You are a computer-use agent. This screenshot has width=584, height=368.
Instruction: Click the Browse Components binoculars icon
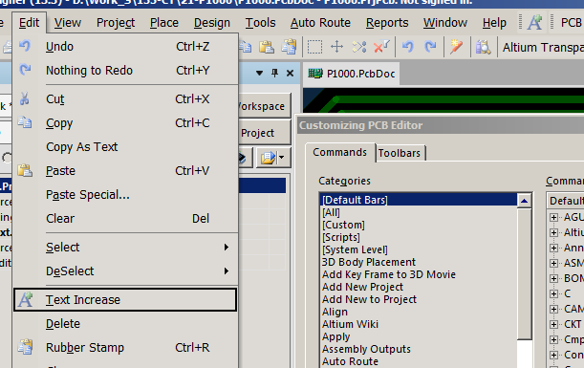pyautogui.click(x=483, y=47)
